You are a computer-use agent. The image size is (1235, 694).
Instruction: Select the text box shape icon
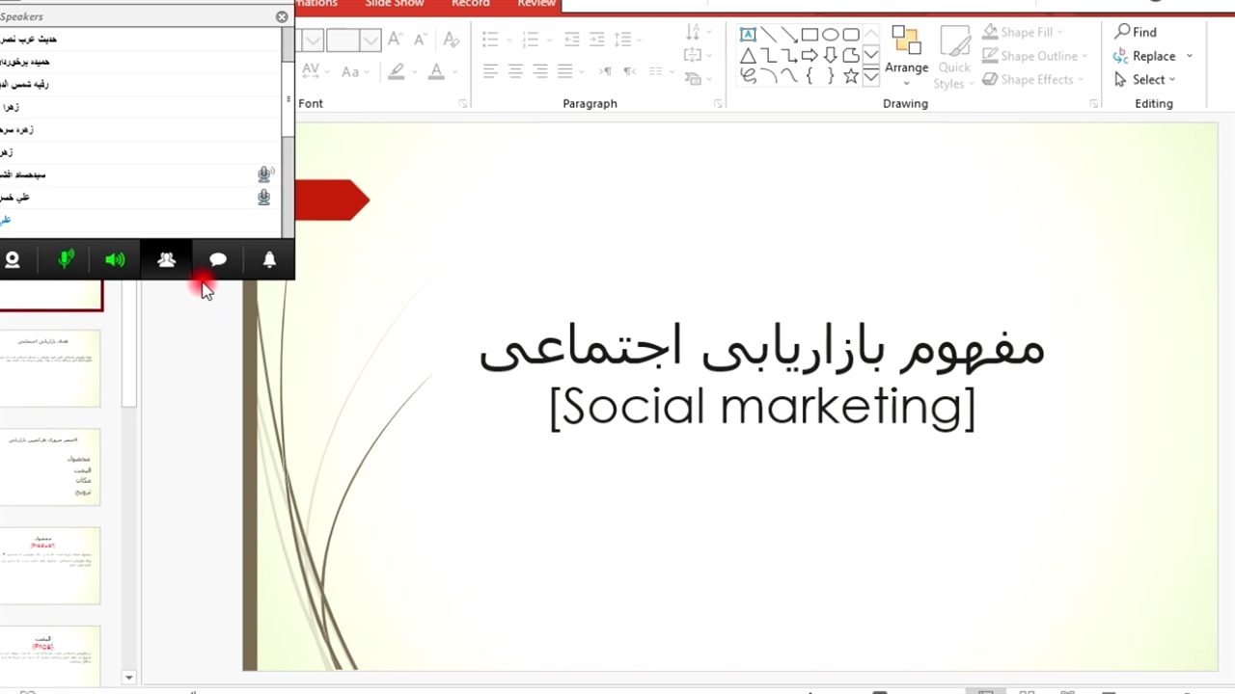tap(748, 35)
